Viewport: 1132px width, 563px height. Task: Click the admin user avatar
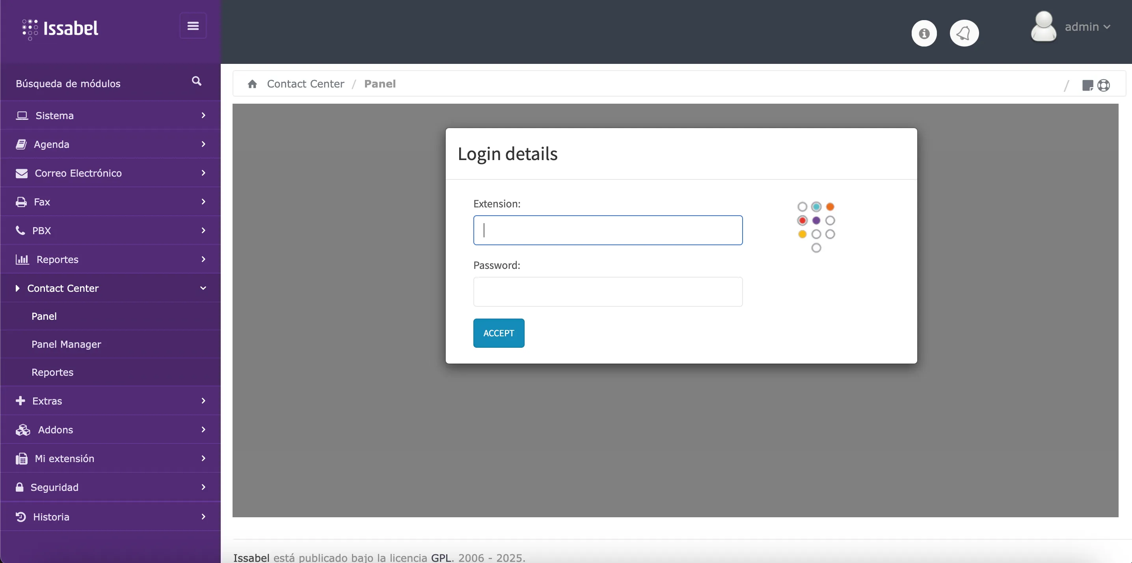pos(1043,27)
